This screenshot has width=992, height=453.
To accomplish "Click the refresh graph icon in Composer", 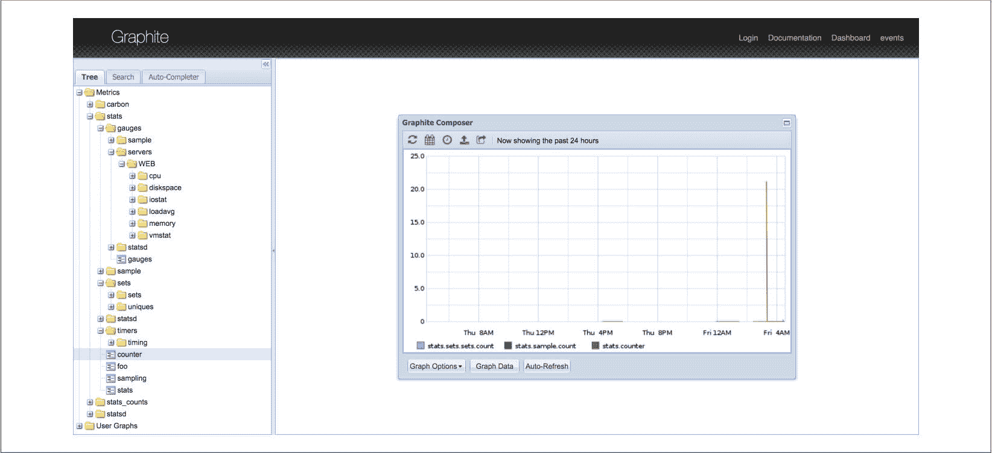I will [x=412, y=140].
